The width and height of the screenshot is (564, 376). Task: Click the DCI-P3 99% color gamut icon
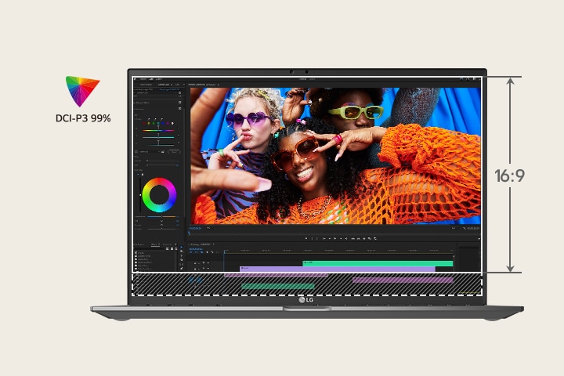82,91
